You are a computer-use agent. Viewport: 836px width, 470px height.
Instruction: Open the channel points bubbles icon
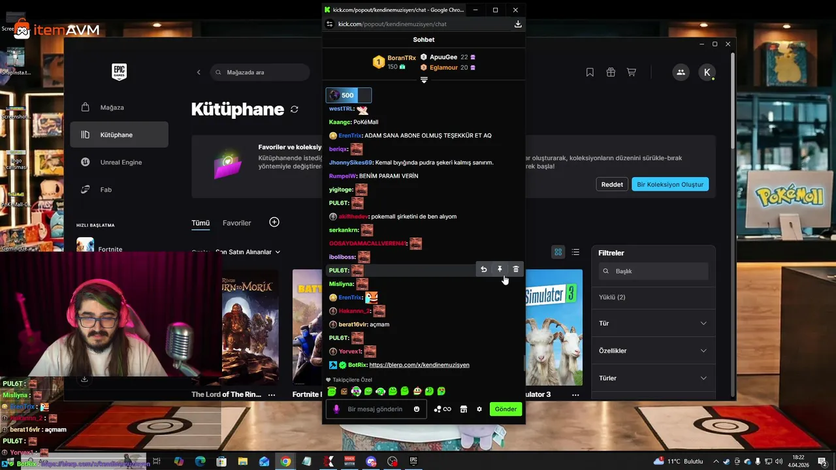pyautogui.click(x=442, y=409)
